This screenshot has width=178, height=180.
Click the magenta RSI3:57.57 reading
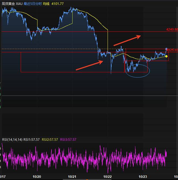(68, 140)
